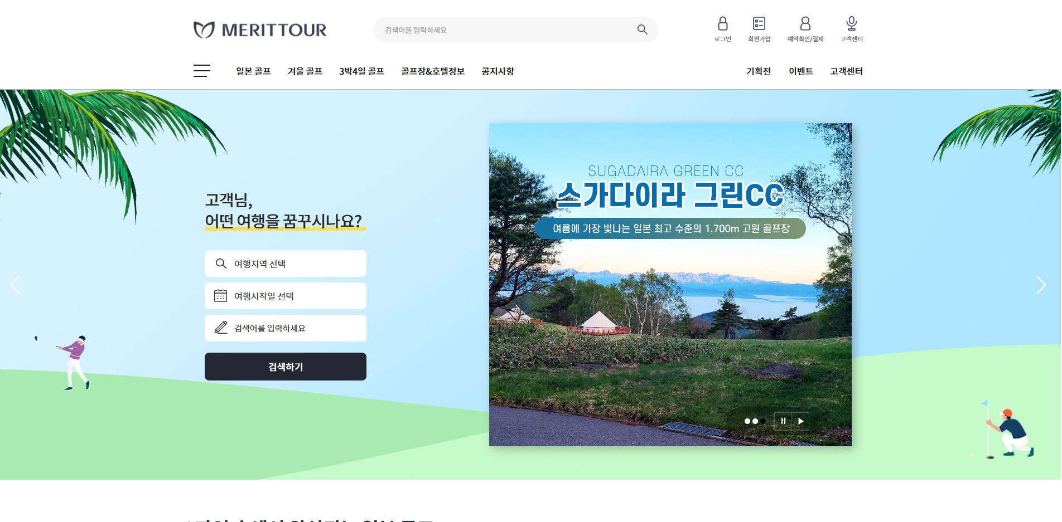The image size is (1062, 522).
Task: Open the 여행시작일 선택 date picker
Action: point(285,296)
